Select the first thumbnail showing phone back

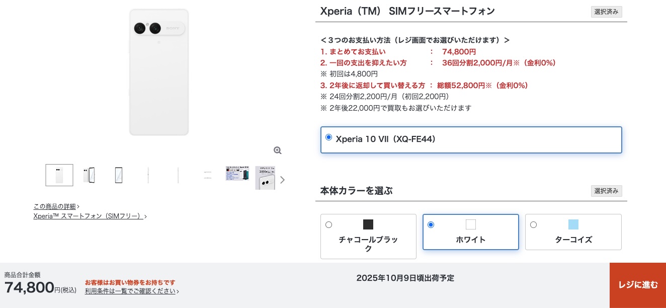point(59,175)
